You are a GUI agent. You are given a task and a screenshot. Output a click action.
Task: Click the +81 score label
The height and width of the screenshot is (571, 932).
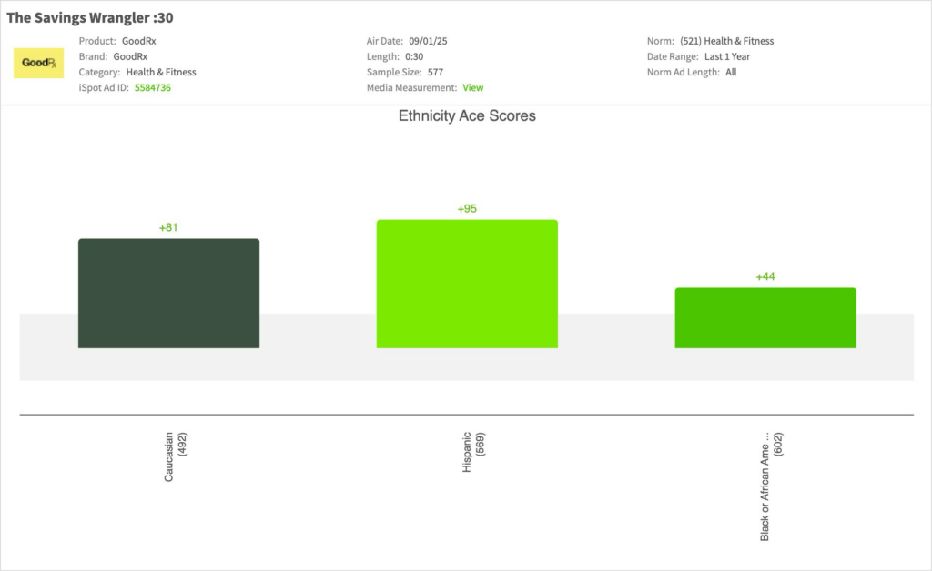point(168,227)
